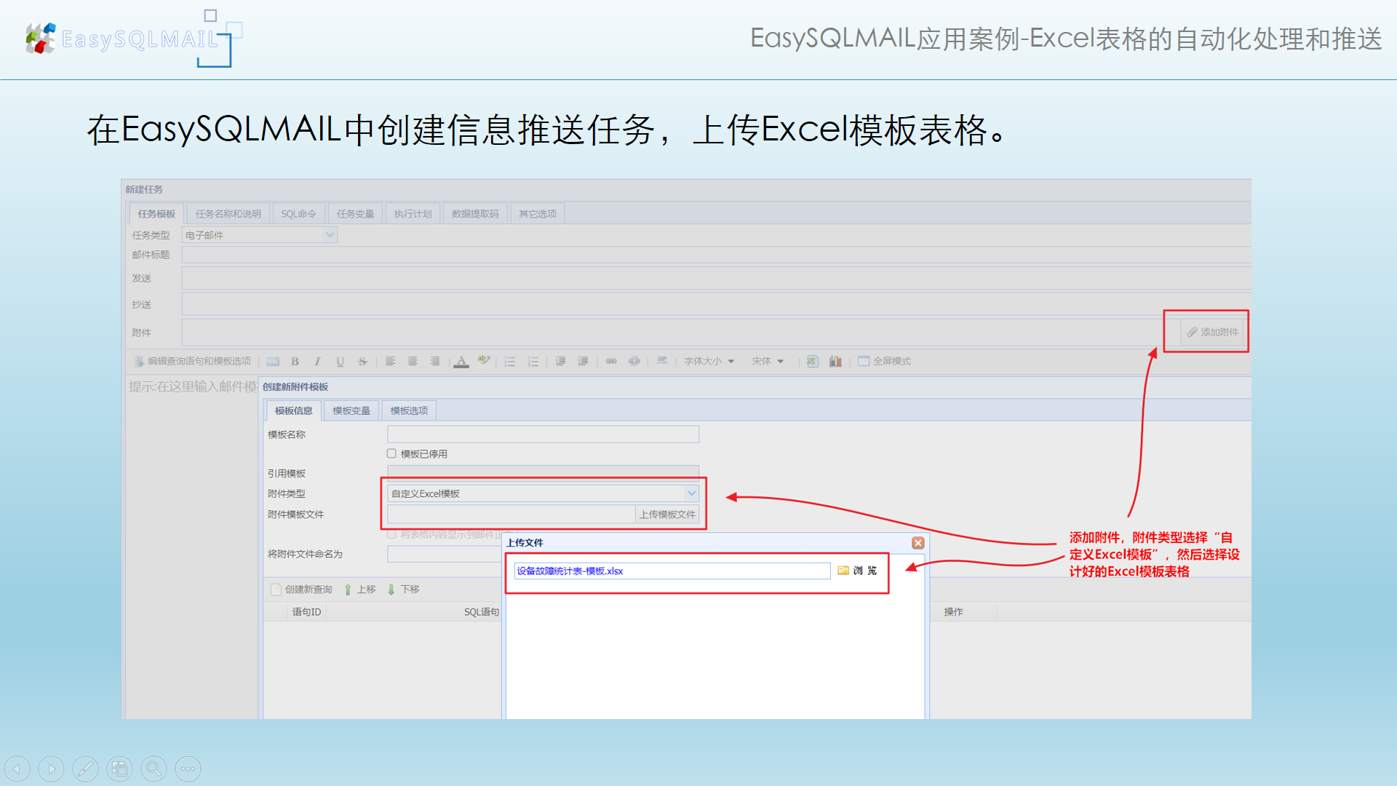1397x786 pixels.
Task: Click the 附件 attachment field
Action: [x=680, y=333]
